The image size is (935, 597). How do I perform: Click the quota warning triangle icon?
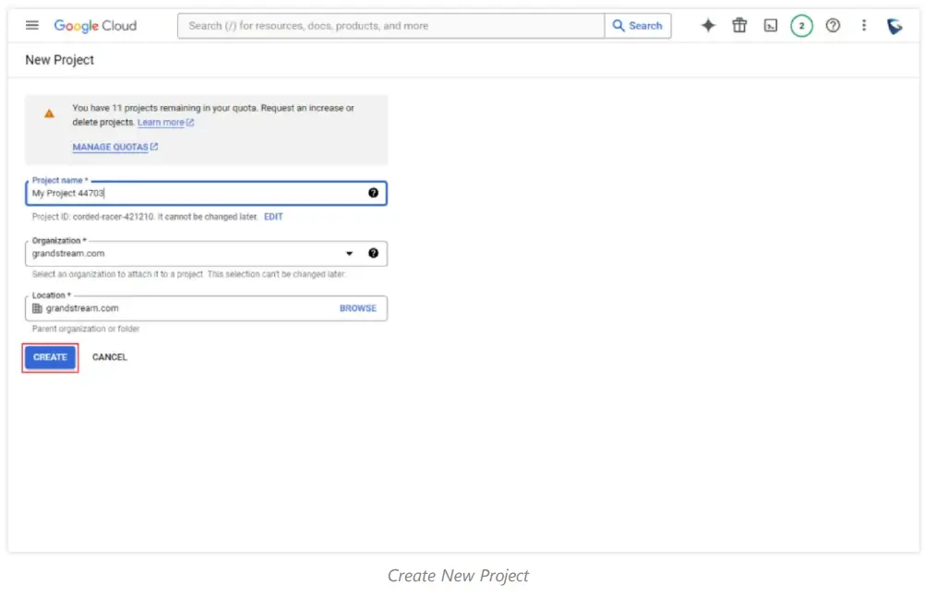(x=50, y=113)
